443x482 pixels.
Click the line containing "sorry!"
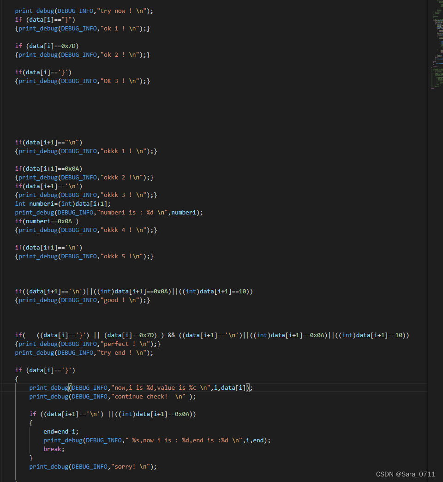point(93,467)
